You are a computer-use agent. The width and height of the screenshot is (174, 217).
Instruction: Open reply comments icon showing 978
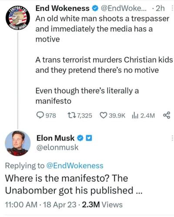[x=40, y=115]
